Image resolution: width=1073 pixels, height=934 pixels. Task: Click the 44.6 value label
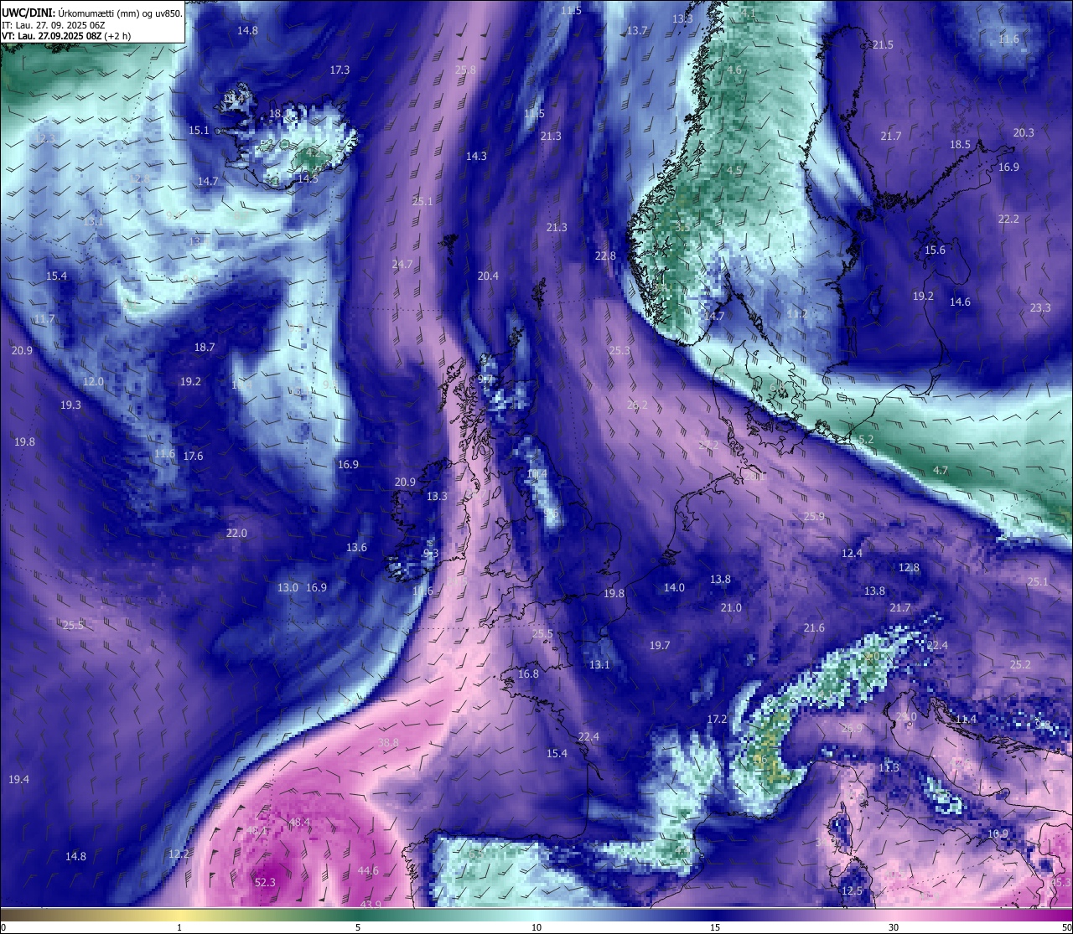pyautogui.click(x=368, y=870)
